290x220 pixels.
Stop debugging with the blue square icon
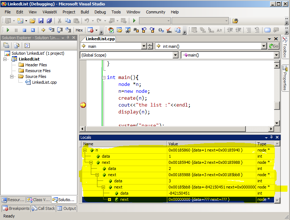[24, 30]
